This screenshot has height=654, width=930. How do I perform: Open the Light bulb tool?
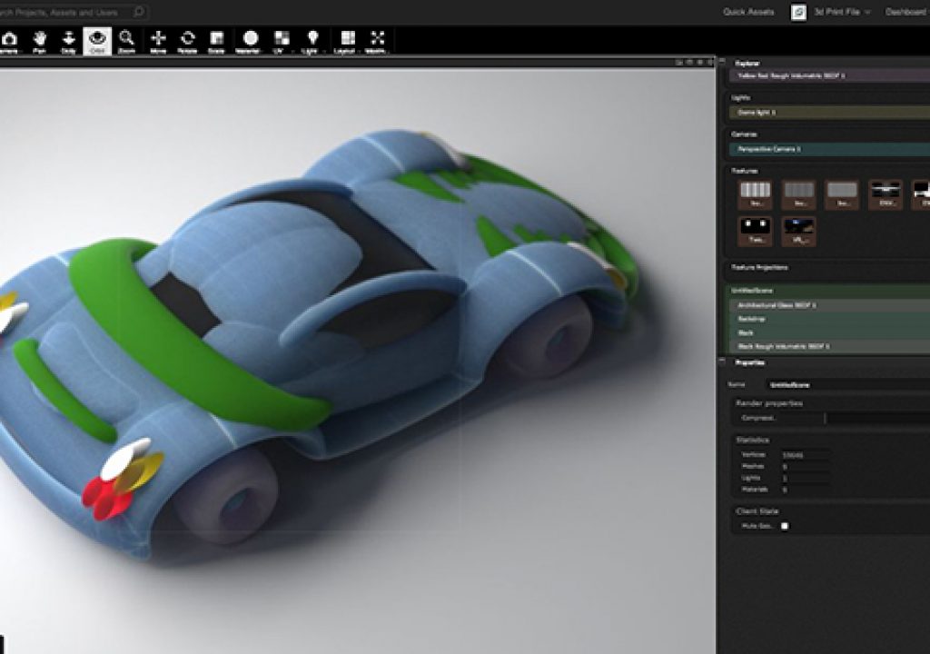pos(312,42)
